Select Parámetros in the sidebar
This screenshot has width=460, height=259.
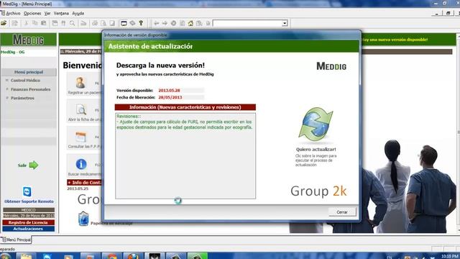22,98
